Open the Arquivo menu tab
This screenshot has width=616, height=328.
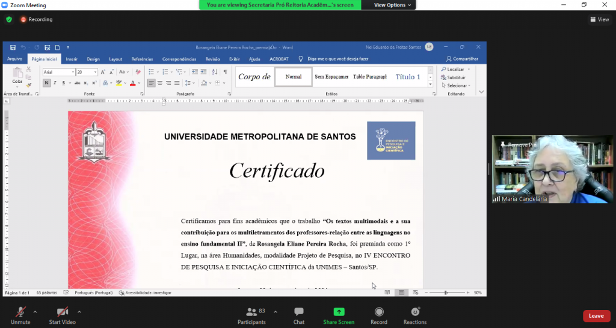(x=15, y=59)
